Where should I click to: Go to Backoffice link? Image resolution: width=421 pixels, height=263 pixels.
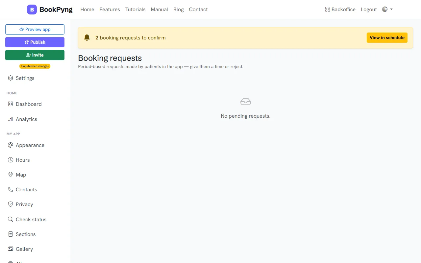[340, 10]
